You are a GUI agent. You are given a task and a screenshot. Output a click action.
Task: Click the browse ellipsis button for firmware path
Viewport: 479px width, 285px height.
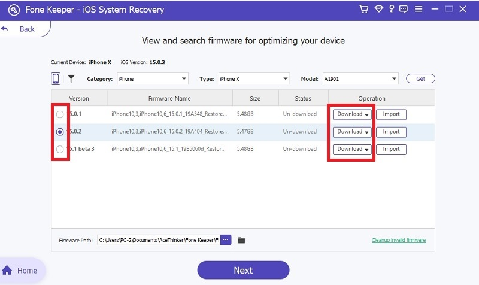226,239
